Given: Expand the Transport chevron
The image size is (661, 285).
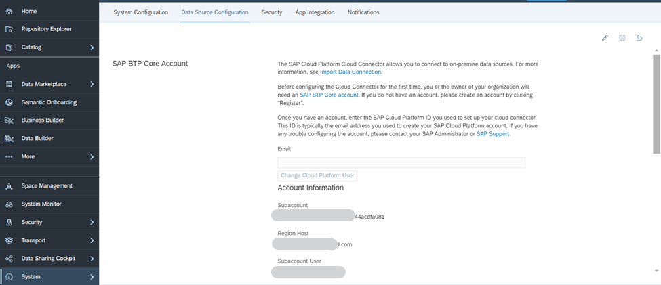Looking at the screenshot, I should coord(92,240).
